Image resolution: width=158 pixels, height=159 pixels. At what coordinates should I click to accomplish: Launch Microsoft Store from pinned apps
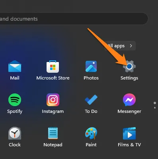click(53, 66)
